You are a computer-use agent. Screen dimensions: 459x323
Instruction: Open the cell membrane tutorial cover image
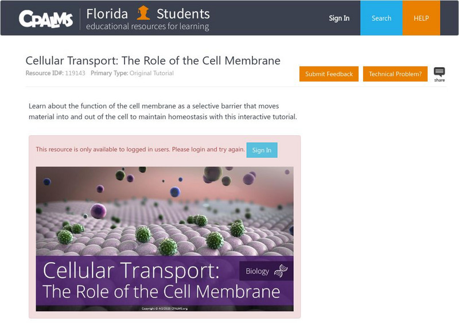coord(165,212)
